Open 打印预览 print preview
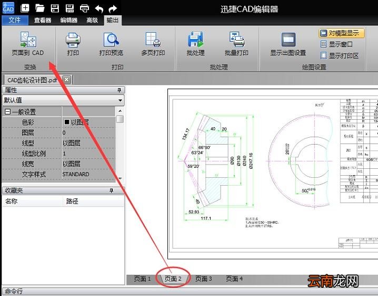Viewport: 378px width, 296px height. point(111,44)
